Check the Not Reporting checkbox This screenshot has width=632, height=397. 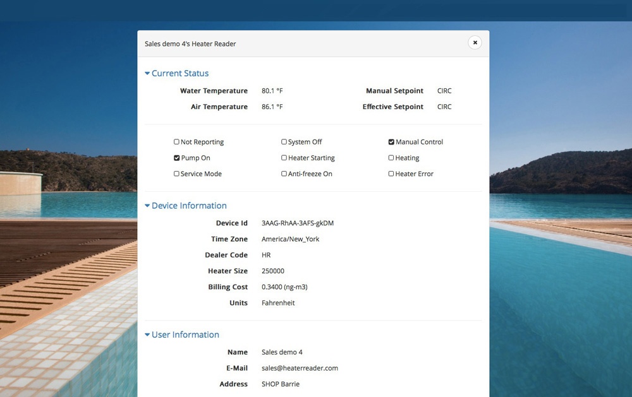coord(177,142)
